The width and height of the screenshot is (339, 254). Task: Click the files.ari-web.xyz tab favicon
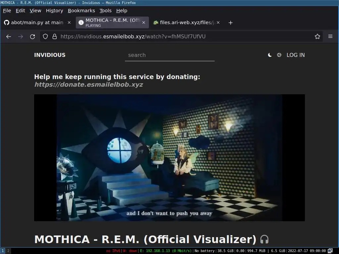[x=156, y=22]
